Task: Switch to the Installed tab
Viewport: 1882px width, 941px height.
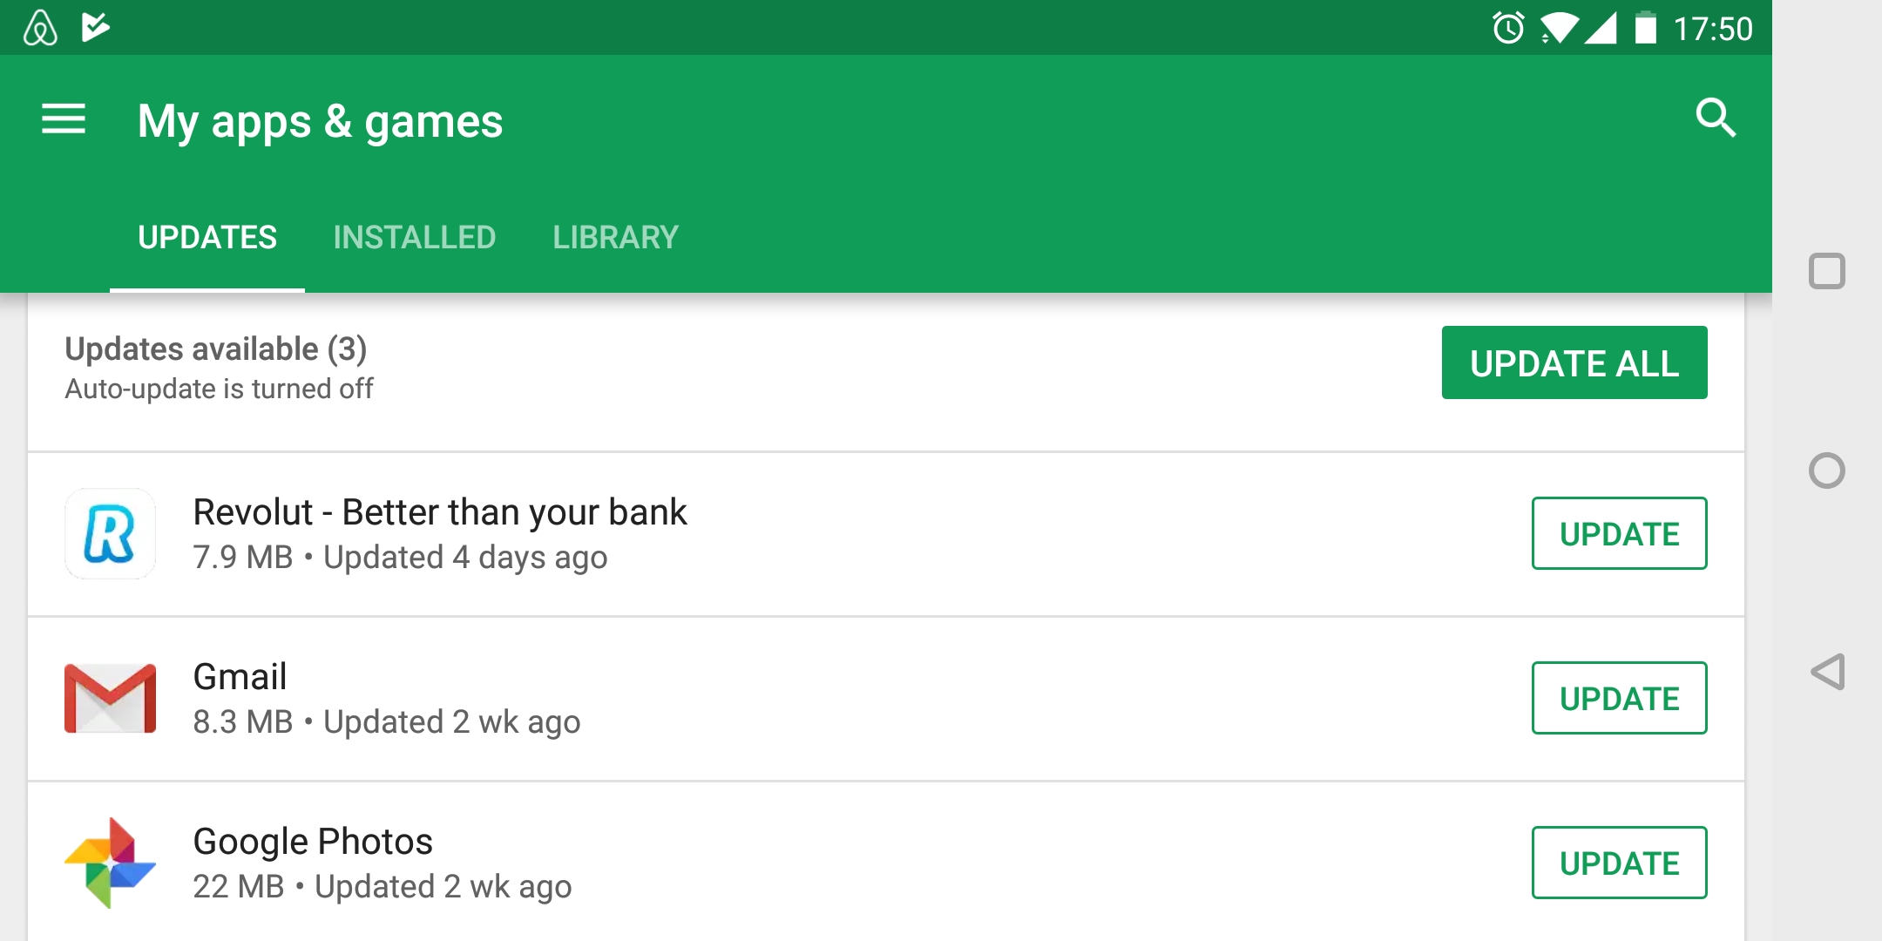Action: click(x=415, y=237)
